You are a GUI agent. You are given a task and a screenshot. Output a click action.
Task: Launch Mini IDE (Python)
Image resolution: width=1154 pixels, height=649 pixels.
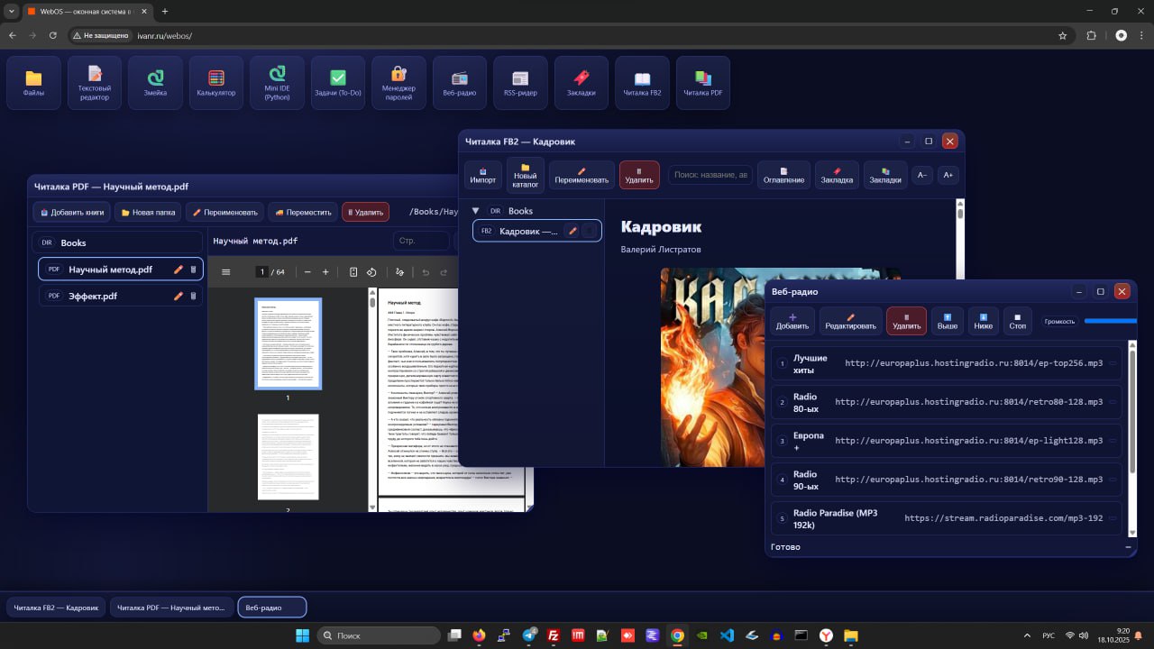(277, 83)
